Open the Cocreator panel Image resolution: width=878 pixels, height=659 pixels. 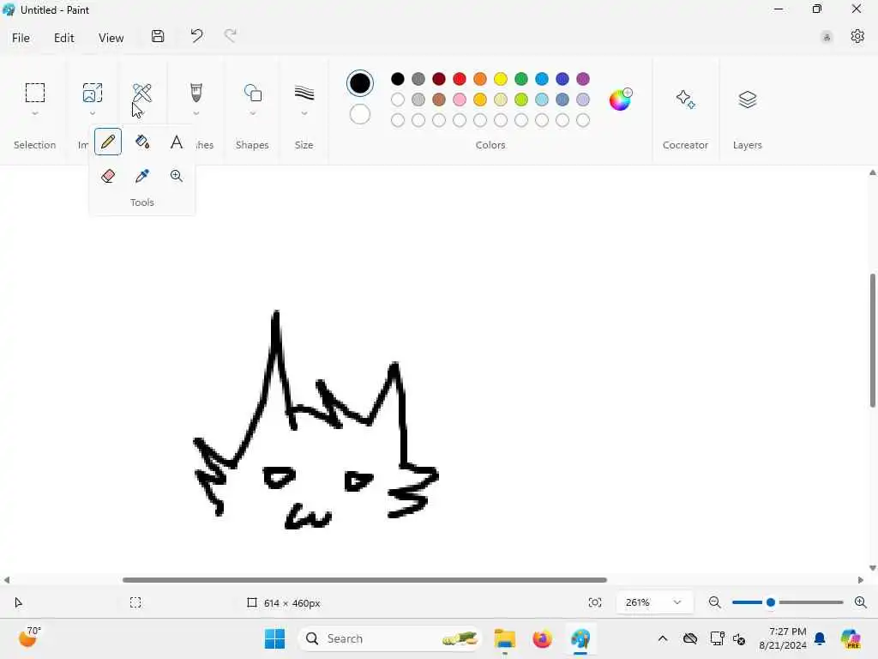click(x=685, y=100)
